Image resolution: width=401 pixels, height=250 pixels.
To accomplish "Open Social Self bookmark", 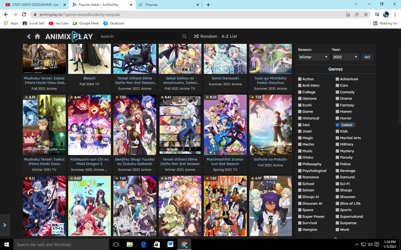I will 33,23.
